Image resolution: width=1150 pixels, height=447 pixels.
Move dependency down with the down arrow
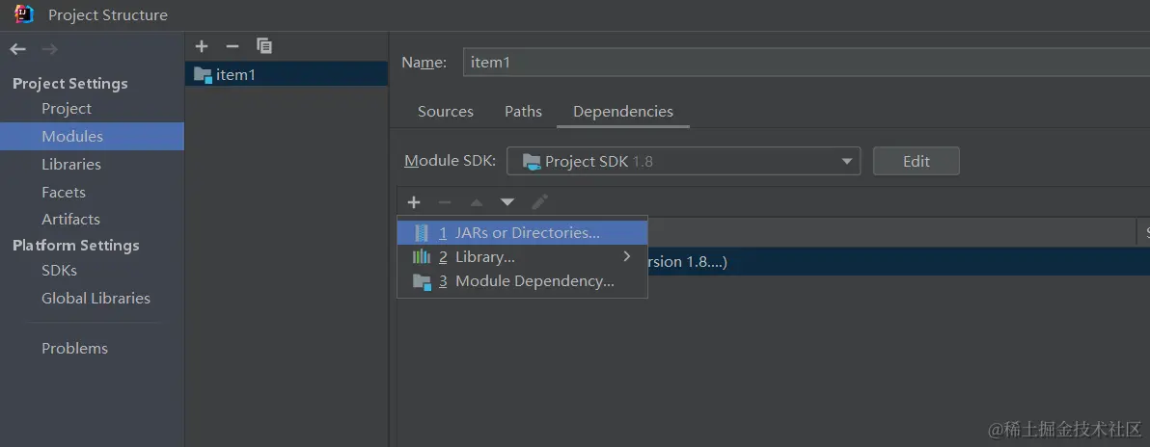coord(507,202)
